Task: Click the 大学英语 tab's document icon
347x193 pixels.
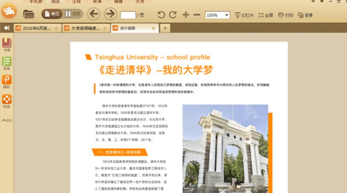Action: point(66,28)
